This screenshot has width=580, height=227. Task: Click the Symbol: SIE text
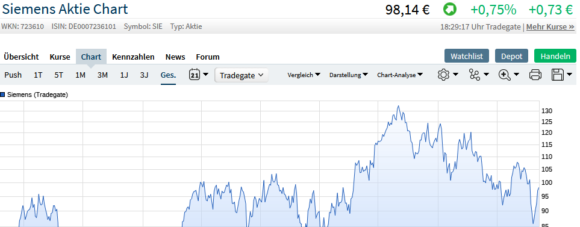[x=143, y=26]
